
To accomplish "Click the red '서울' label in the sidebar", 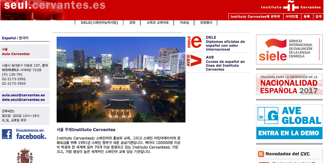I will (x=5, y=49).
